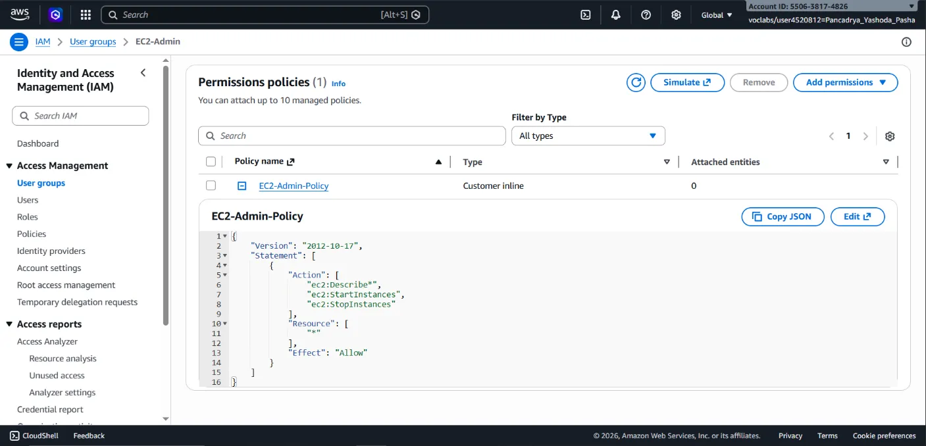This screenshot has width=926, height=446.
Task: Open Cookie preferences in footer
Action: tap(884, 435)
